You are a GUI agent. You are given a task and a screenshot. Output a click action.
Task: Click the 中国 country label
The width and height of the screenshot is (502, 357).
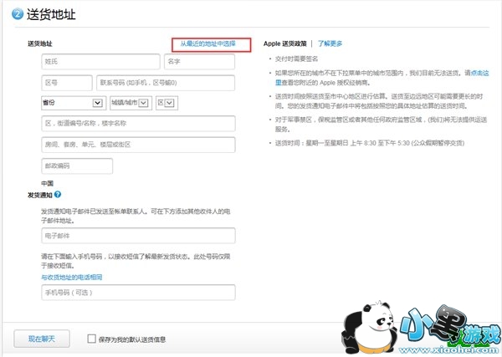coord(48,183)
